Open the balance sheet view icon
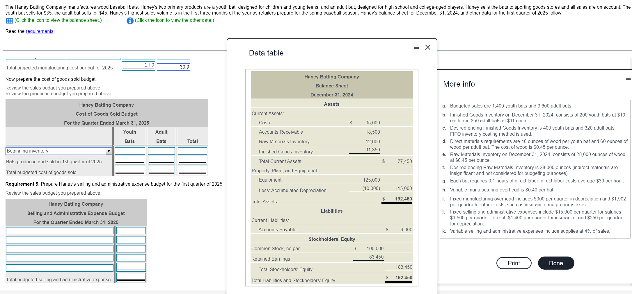Viewport: 632px width, 294px height. (x=9, y=20)
